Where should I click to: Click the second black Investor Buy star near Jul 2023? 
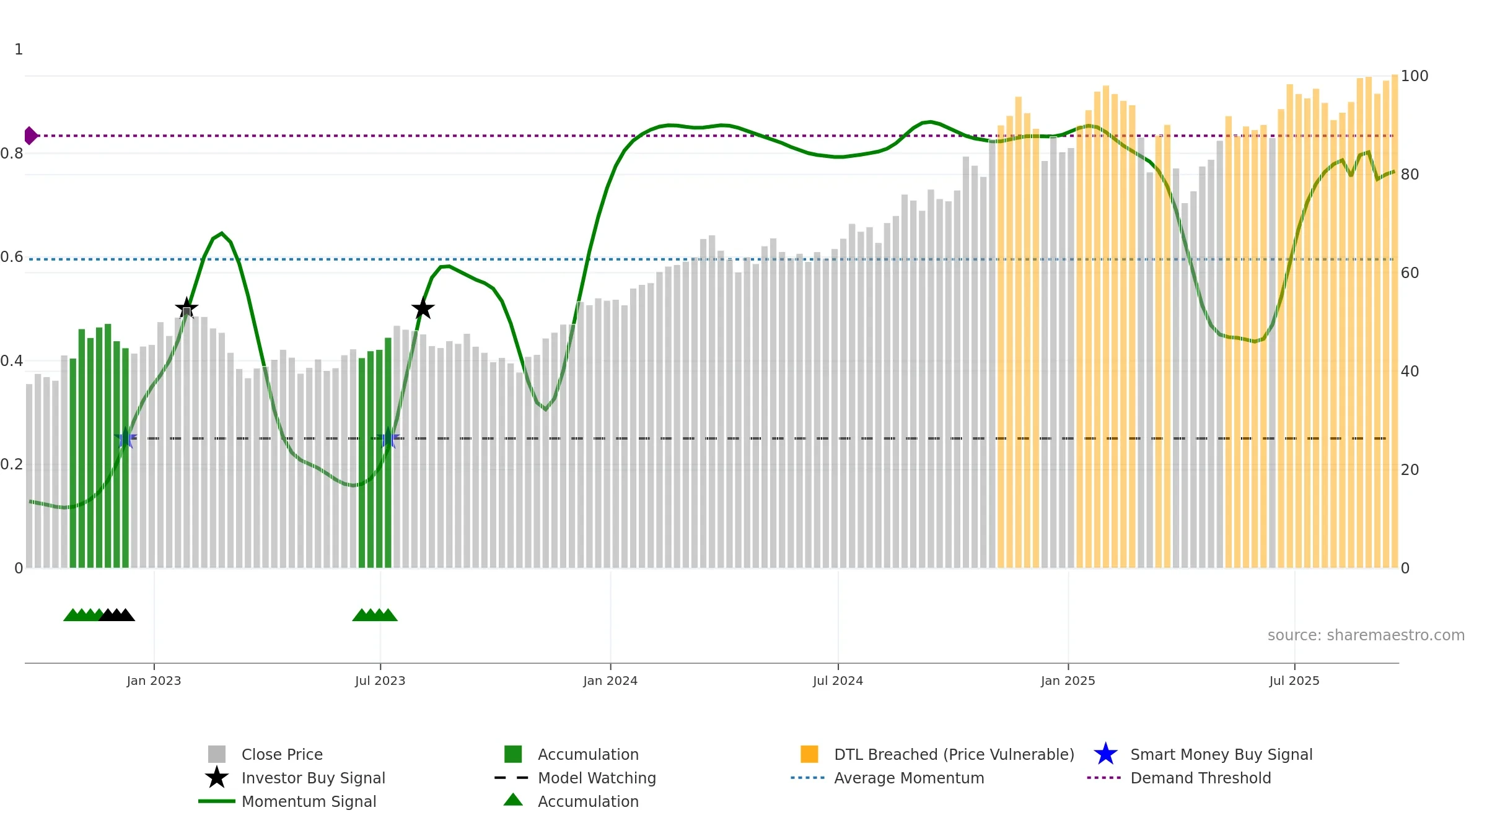pos(423,308)
